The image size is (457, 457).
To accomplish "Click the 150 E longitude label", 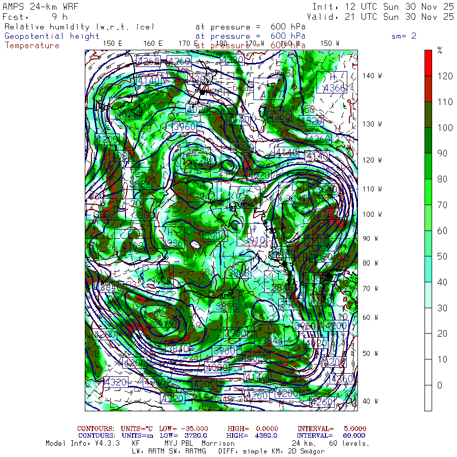I will click(112, 43).
